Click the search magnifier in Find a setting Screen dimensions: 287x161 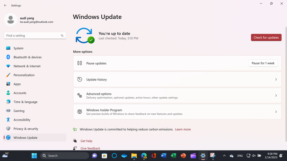click(x=62, y=36)
